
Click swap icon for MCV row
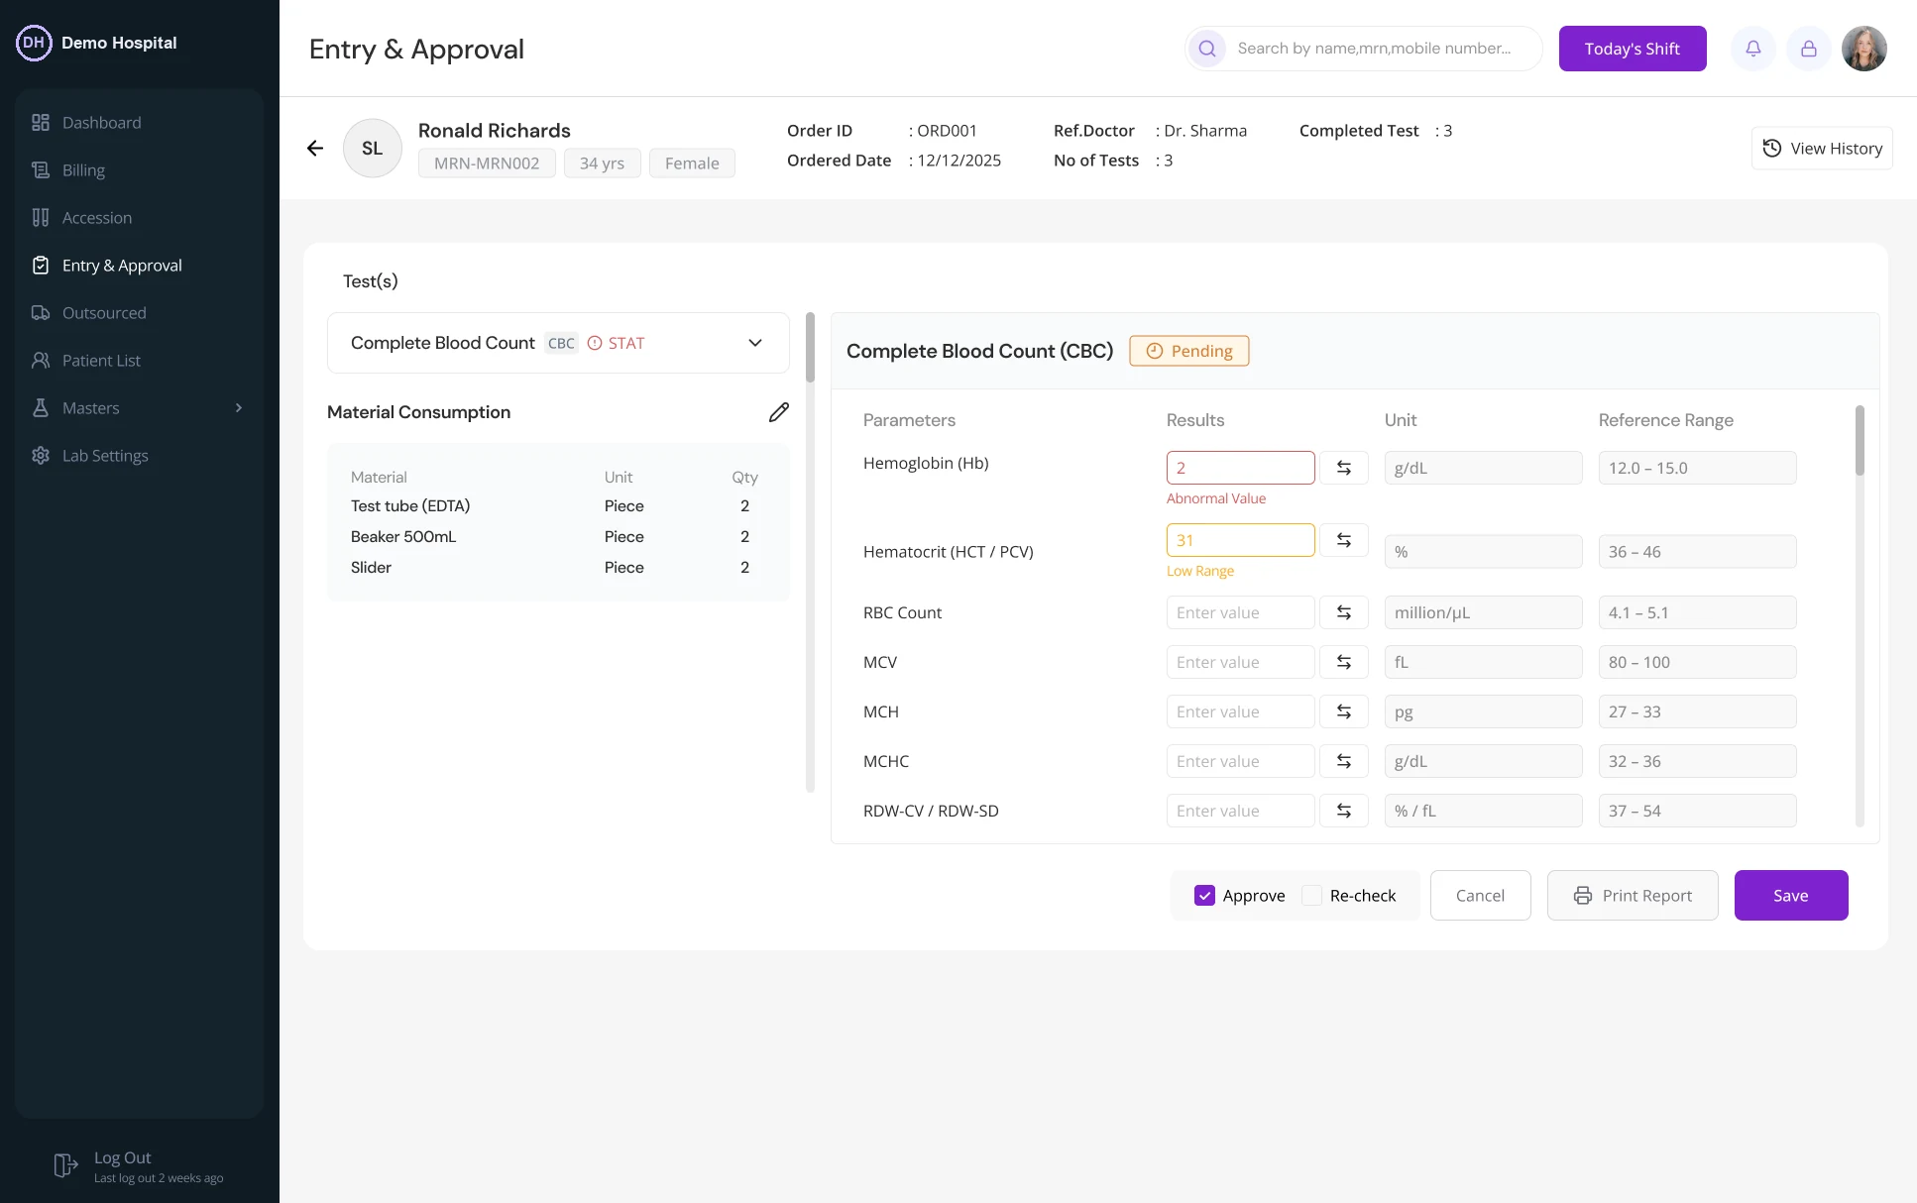click(x=1344, y=662)
